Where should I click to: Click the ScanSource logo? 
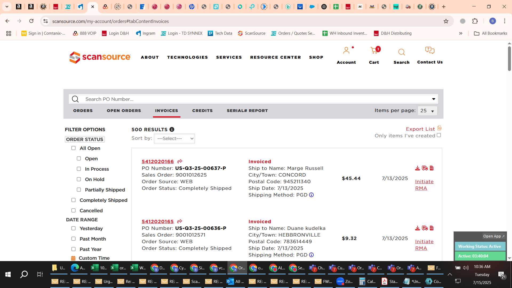pos(100,57)
